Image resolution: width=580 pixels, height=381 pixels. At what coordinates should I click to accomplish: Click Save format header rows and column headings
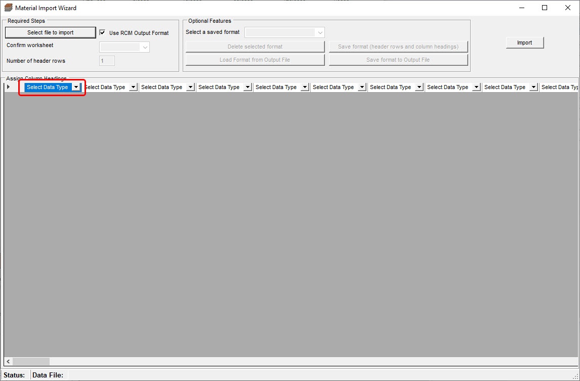[398, 47]
